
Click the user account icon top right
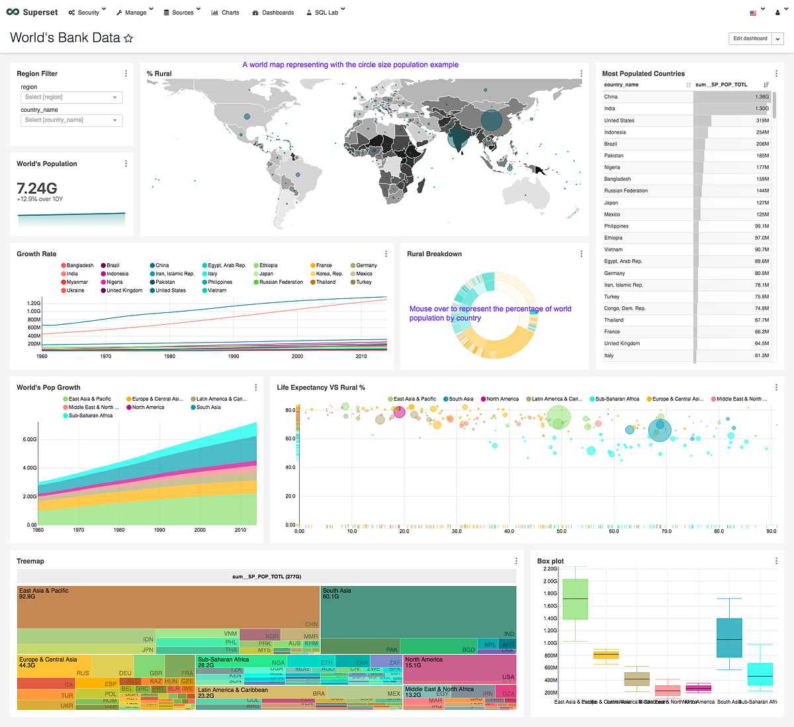779,12
